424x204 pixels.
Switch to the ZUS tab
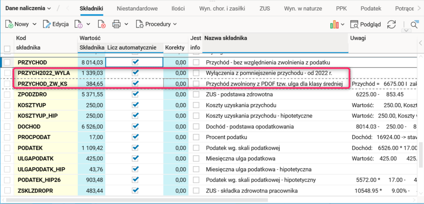(265, 8)
